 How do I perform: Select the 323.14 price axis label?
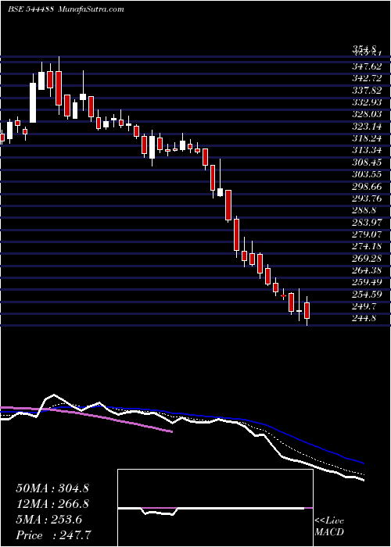tap(367, 126)
